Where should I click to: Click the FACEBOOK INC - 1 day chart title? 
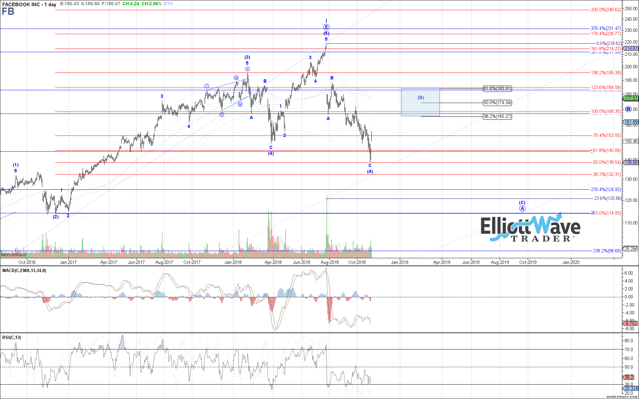(x=29, y=4)
